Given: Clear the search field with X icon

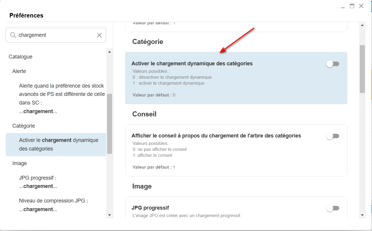Looking at the screenshot, I should click(x=99, y=35).
